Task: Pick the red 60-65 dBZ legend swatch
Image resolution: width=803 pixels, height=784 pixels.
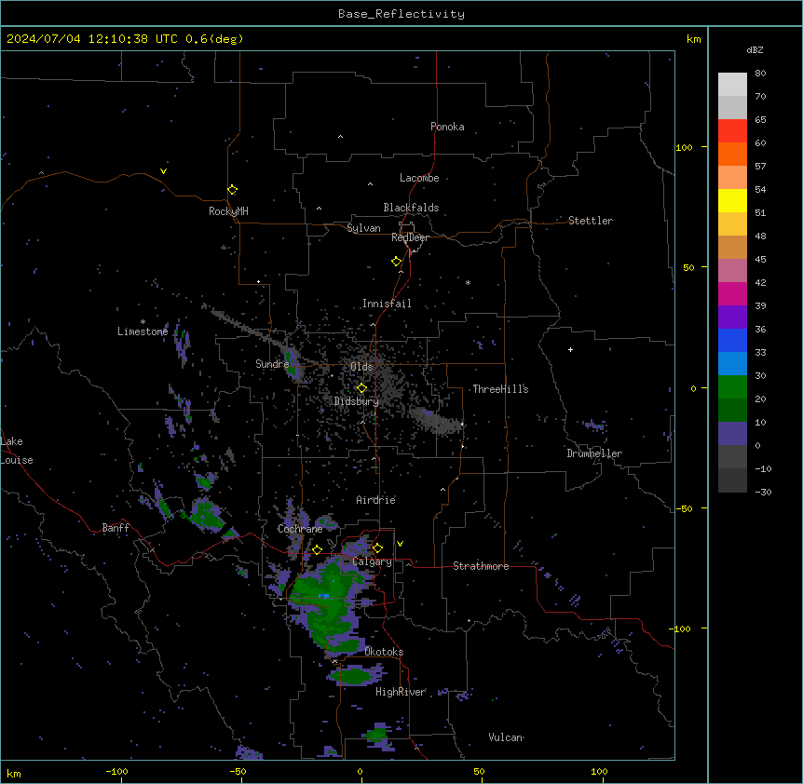Action: pos(732,131)
